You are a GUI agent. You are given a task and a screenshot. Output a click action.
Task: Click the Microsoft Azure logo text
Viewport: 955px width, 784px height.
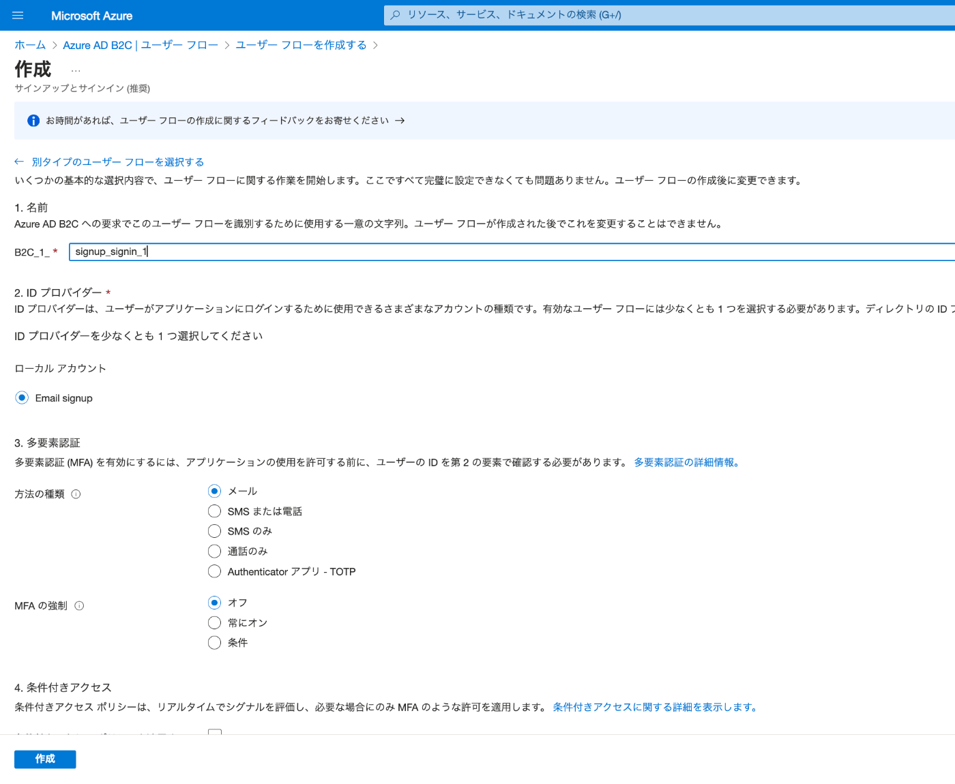coord(91,15)
